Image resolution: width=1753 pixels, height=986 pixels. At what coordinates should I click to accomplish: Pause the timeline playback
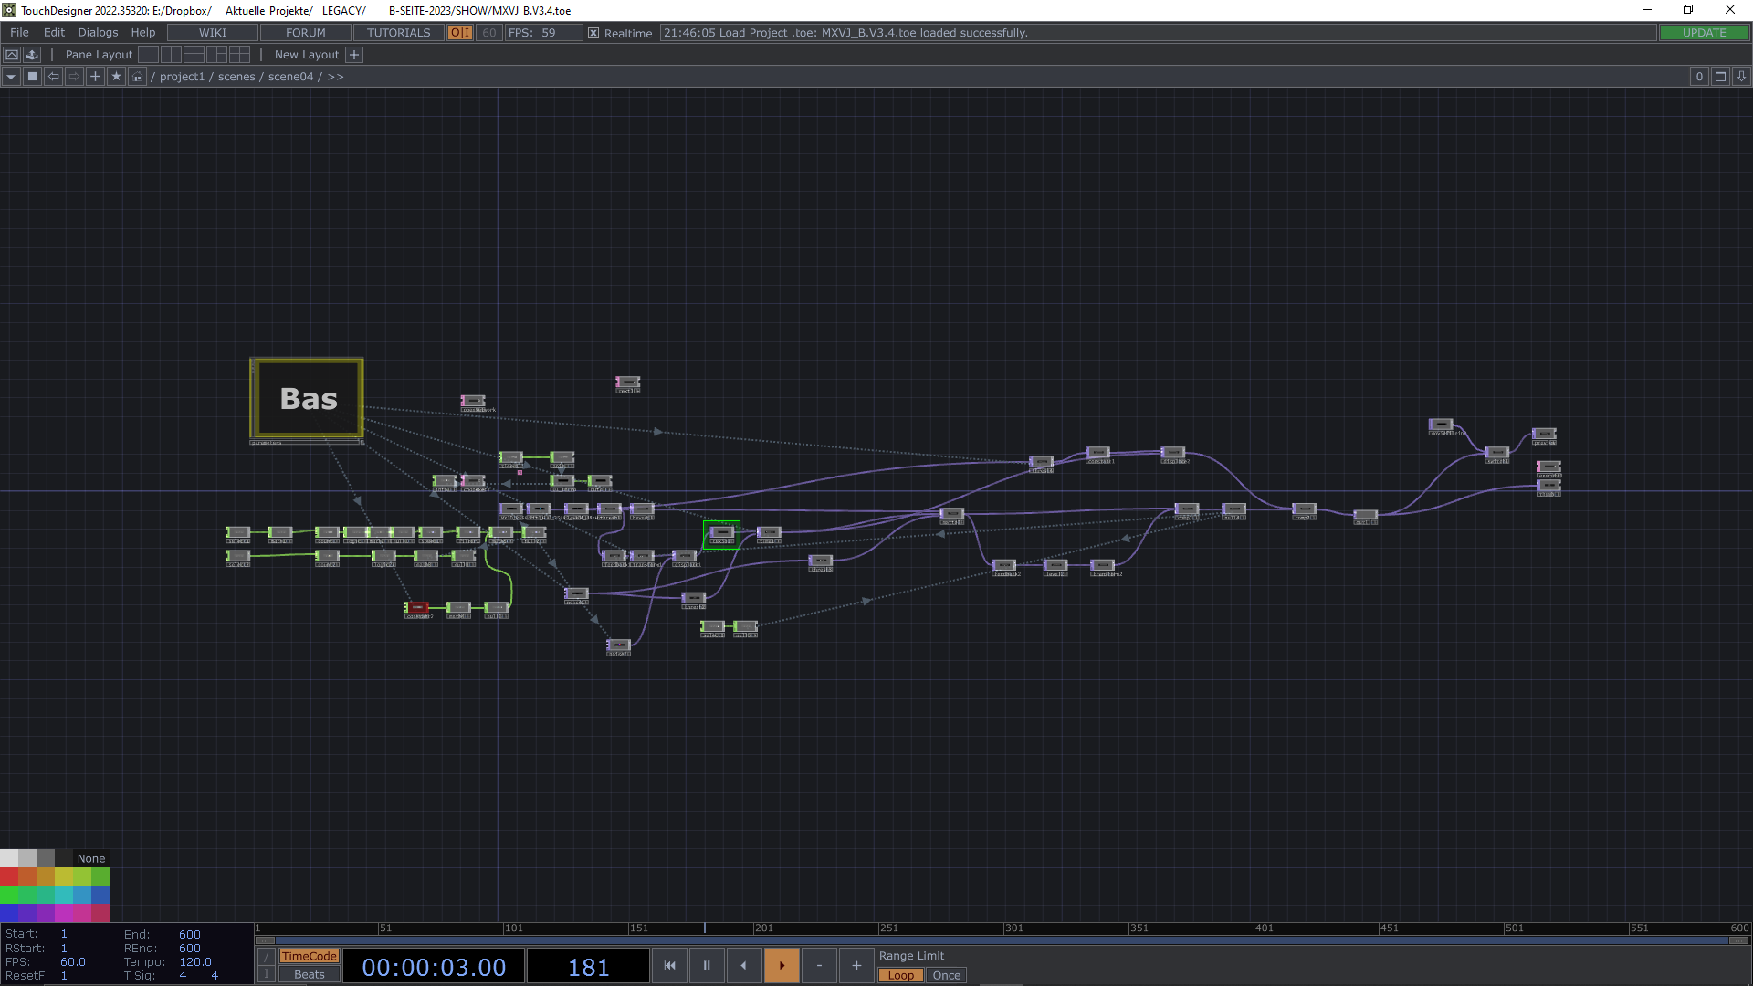(706, 965)
